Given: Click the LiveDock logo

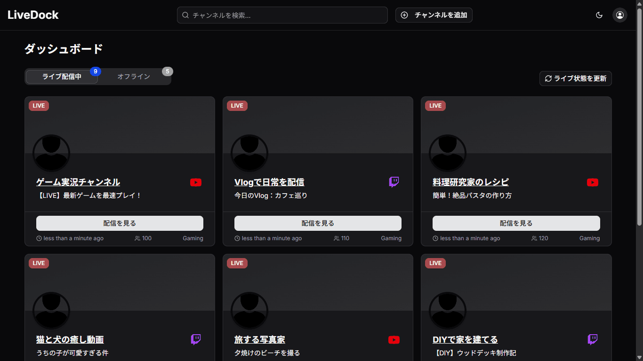Looking at the screenshot, I should tap(33, 15).
